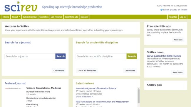Viewport: 191px width, 107px height.
Task: Focus the Search for a journal field
Action: pos(30,56)
